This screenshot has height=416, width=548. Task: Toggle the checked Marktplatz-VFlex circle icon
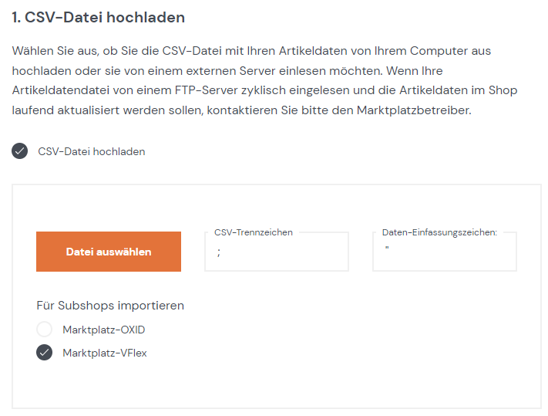[x=45, y=352]
